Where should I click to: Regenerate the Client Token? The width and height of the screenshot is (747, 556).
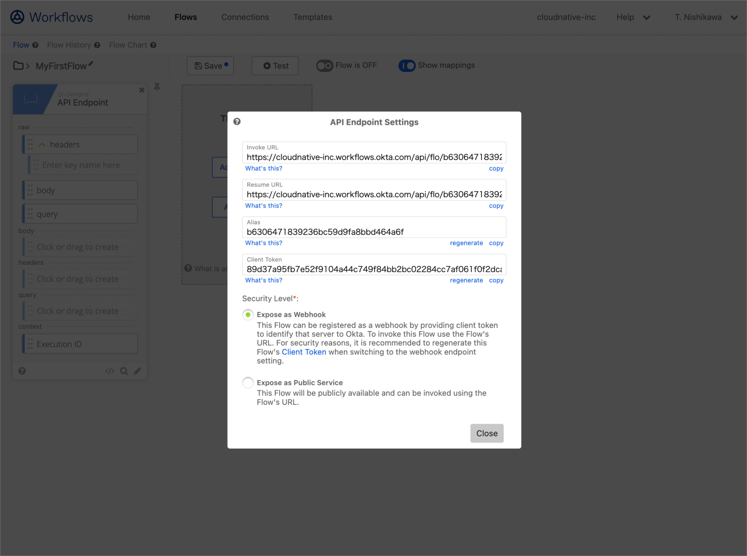466,280
